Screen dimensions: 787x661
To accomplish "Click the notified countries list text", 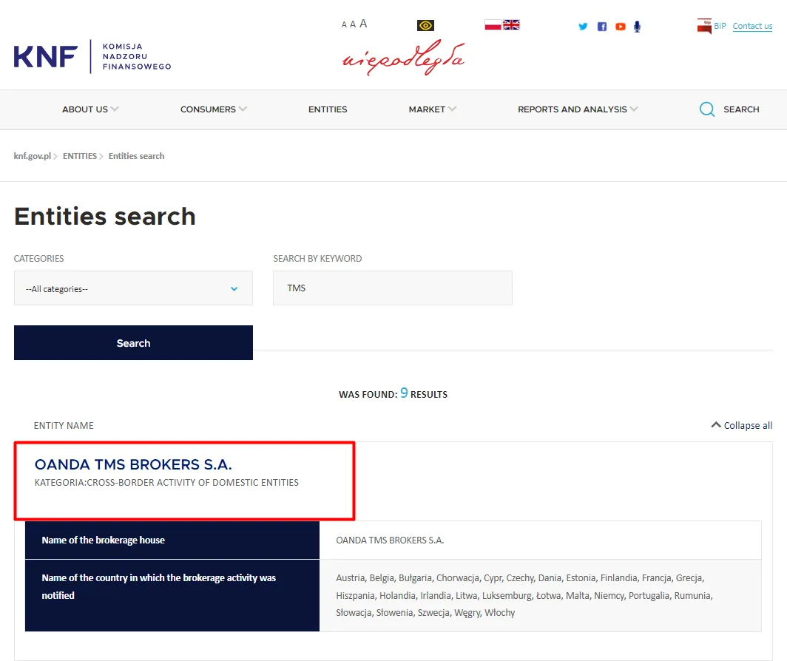I will [x=524, y=595].
